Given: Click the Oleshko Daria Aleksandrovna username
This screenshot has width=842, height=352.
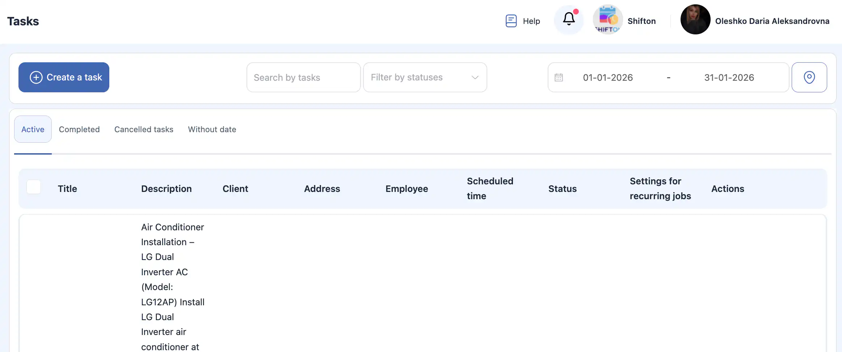Looking at the screenshot, I should coord(772,21).
